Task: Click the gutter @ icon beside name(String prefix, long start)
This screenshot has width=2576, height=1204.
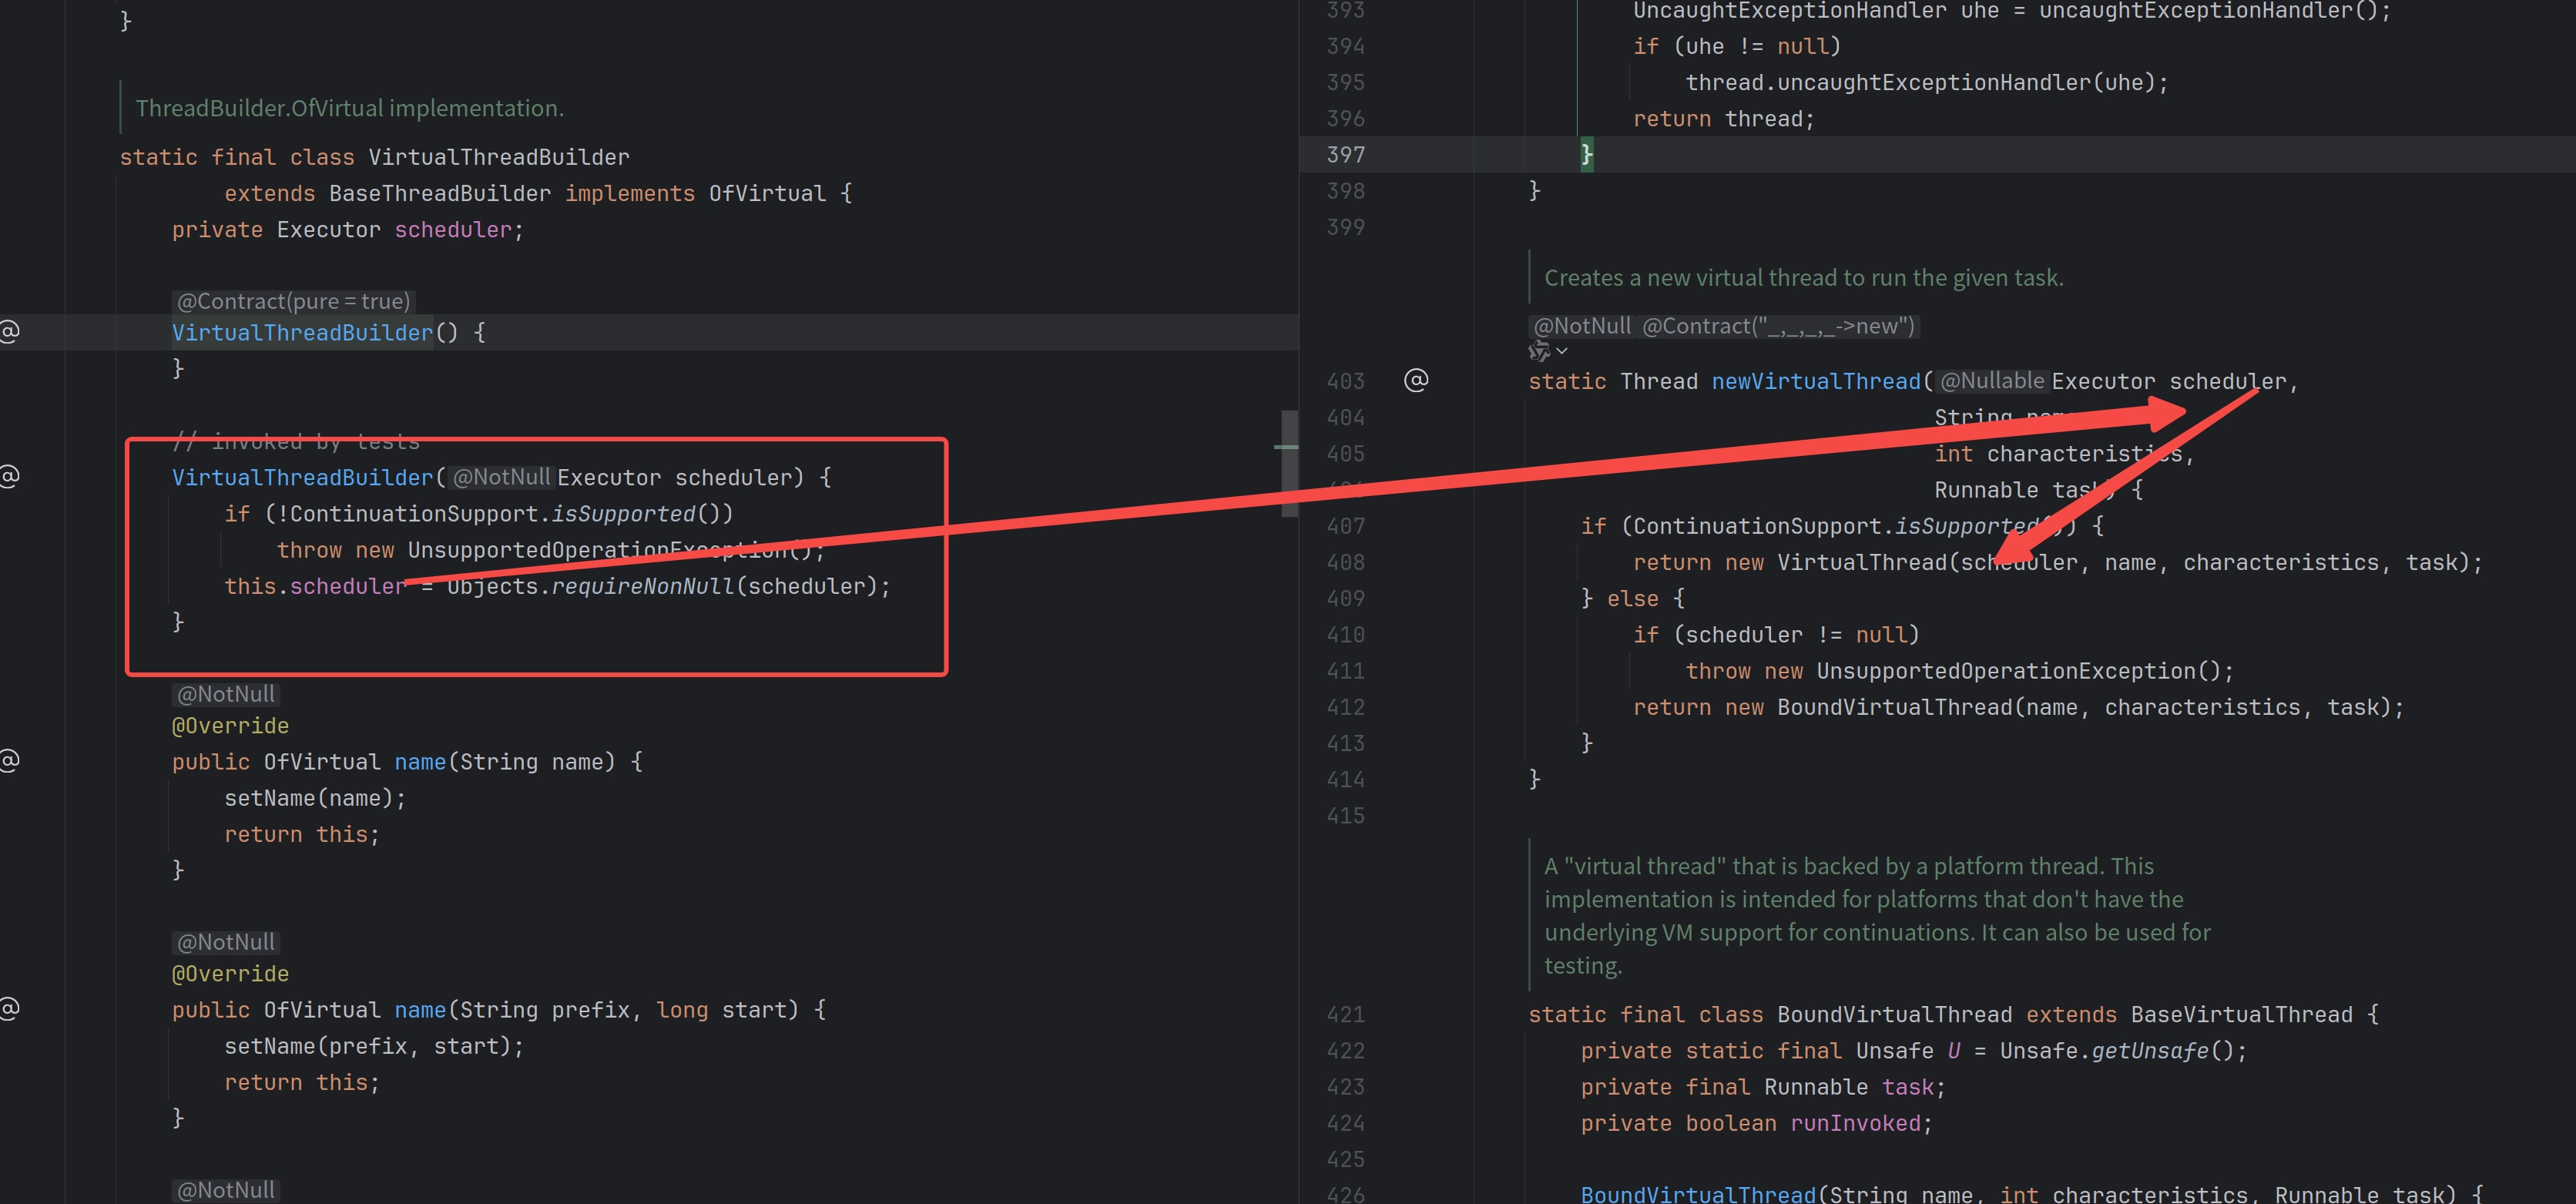Action: [9, 1008]
